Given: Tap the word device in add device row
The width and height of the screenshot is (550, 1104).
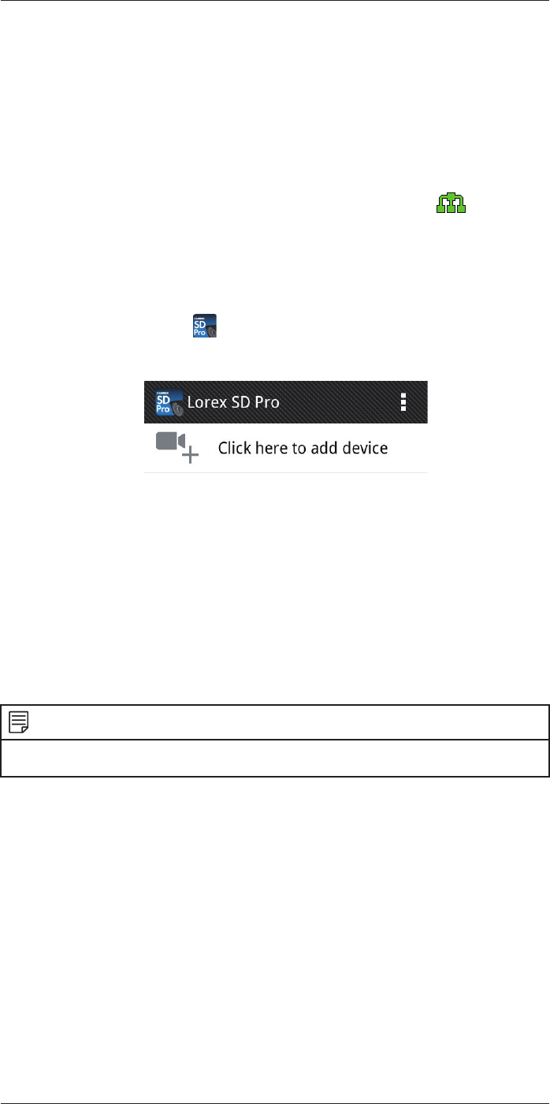Looking at the screenshot, I should (x=366, y=448).
